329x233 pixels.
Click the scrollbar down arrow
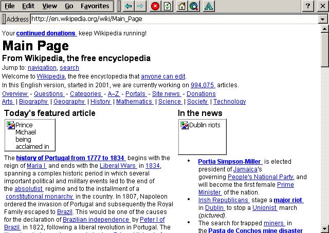point(324,228)
